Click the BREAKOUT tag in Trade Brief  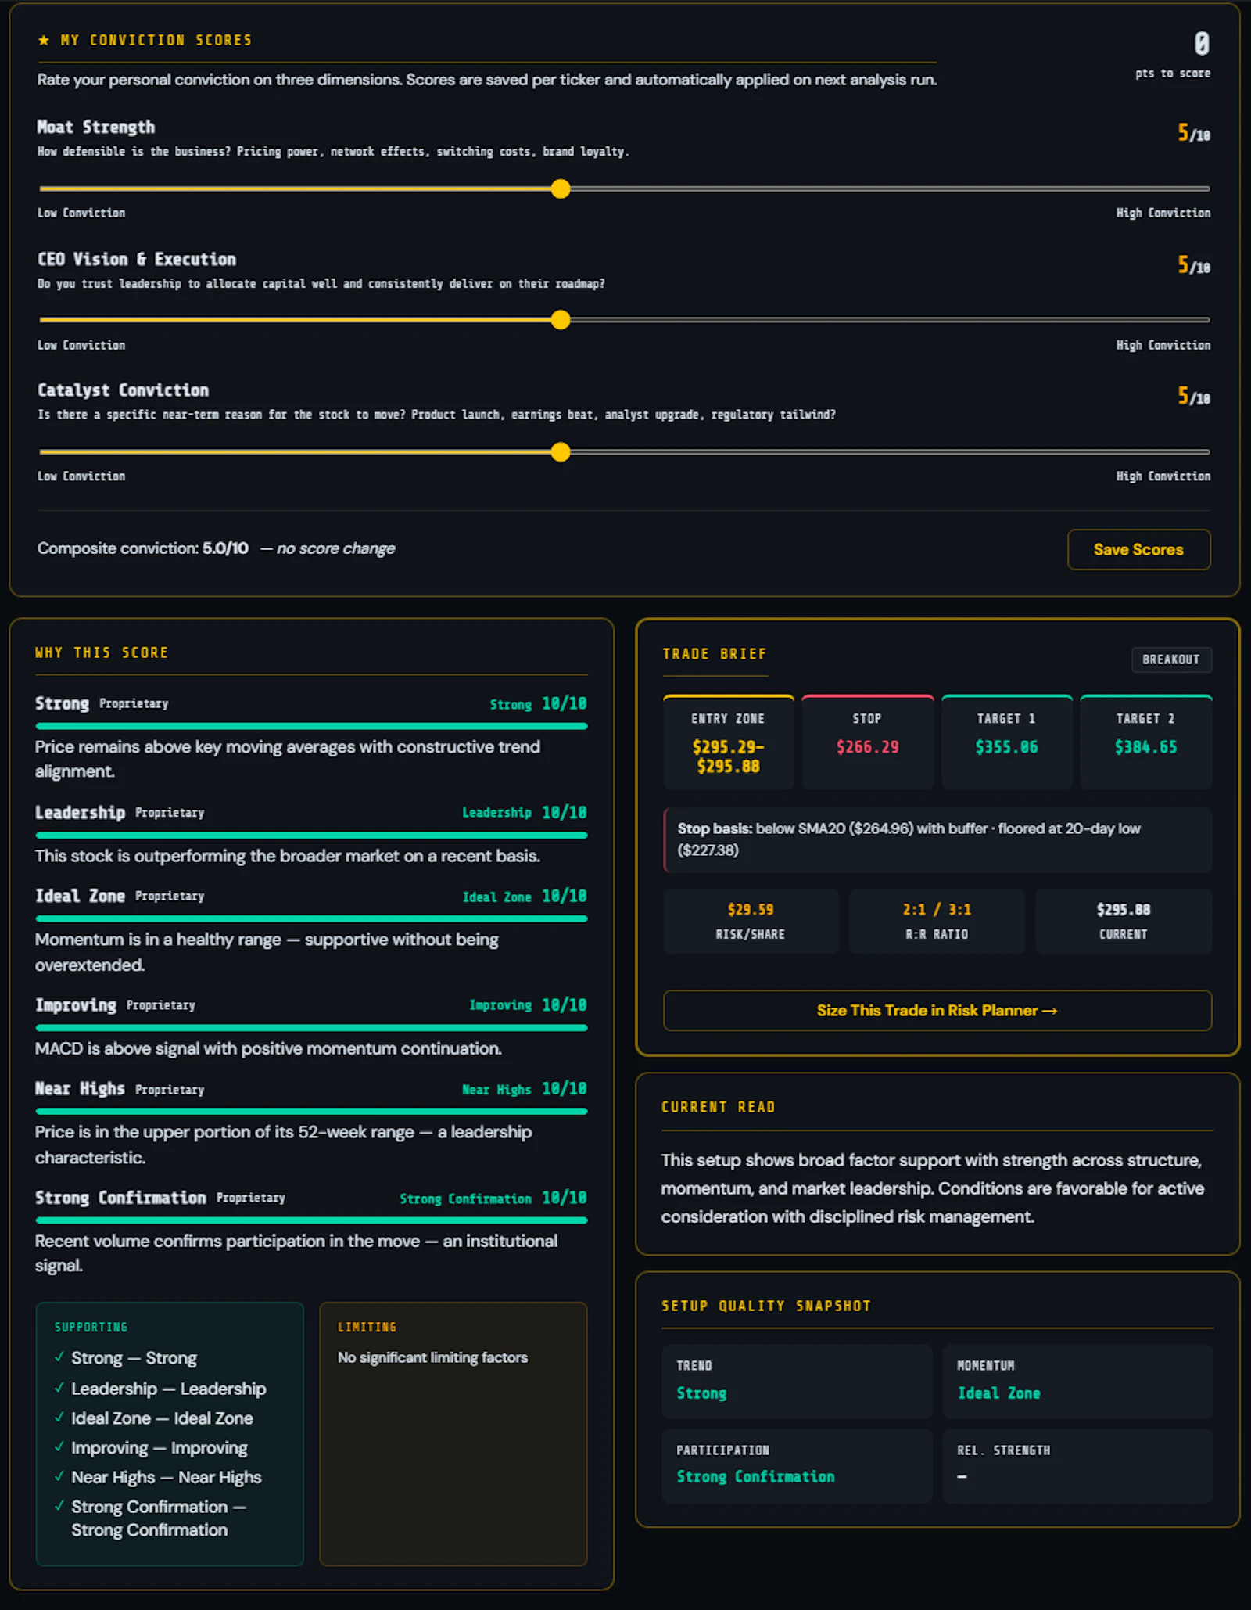coord(1171,659)
